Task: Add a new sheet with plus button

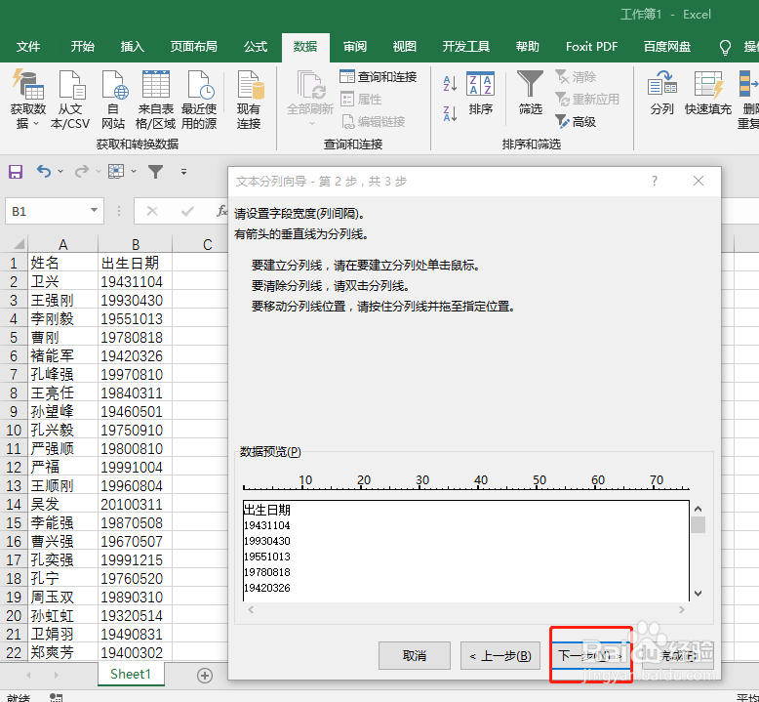Action: coord(205,676)
